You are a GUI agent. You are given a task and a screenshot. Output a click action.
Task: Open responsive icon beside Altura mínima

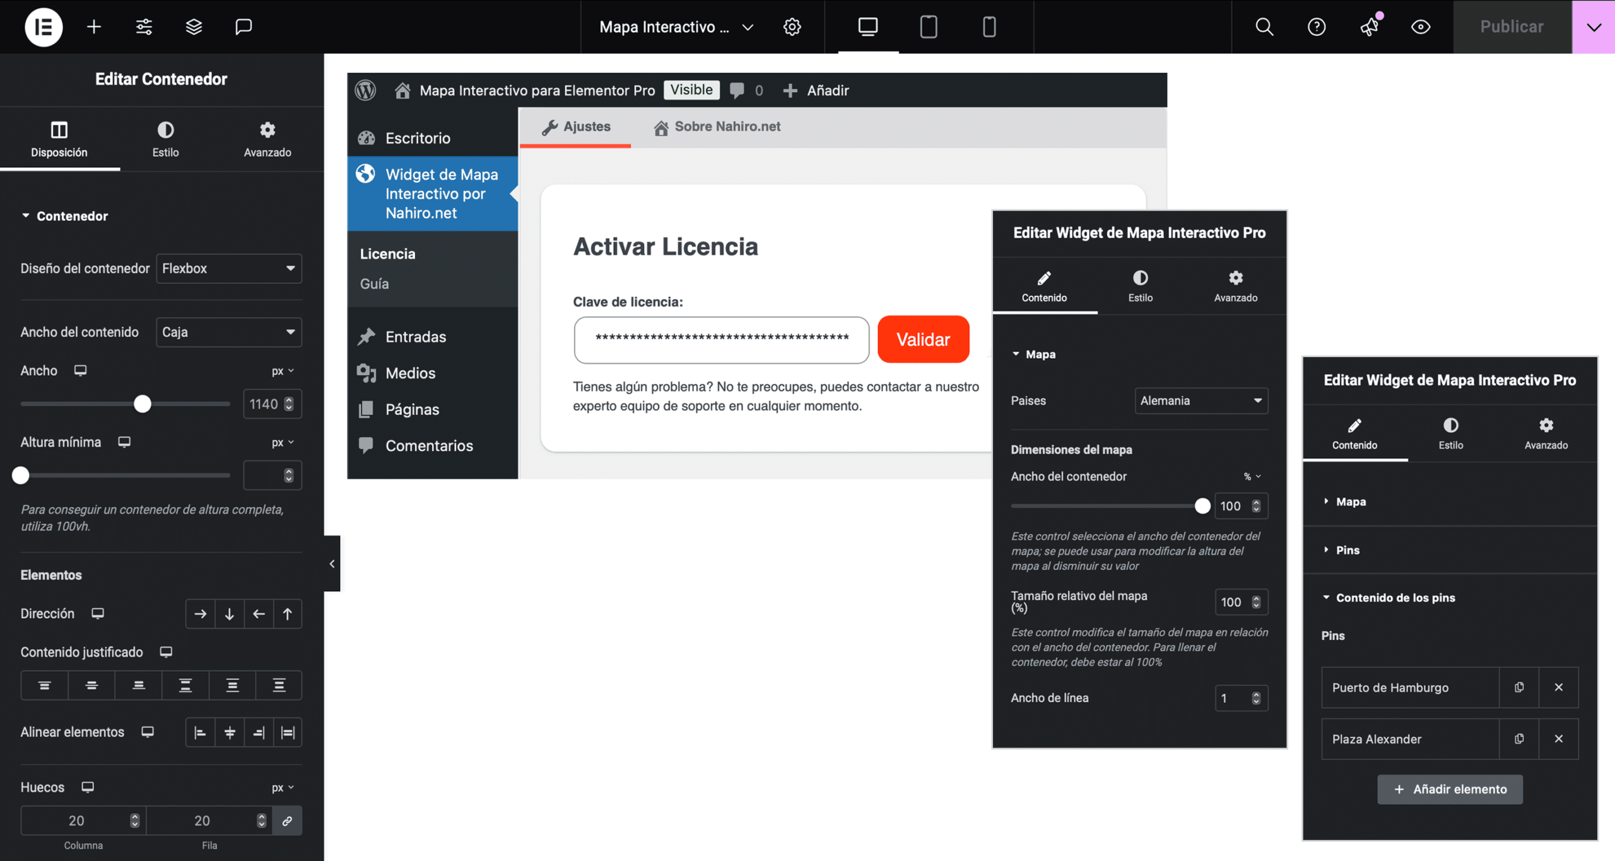(x=124, y=442)
